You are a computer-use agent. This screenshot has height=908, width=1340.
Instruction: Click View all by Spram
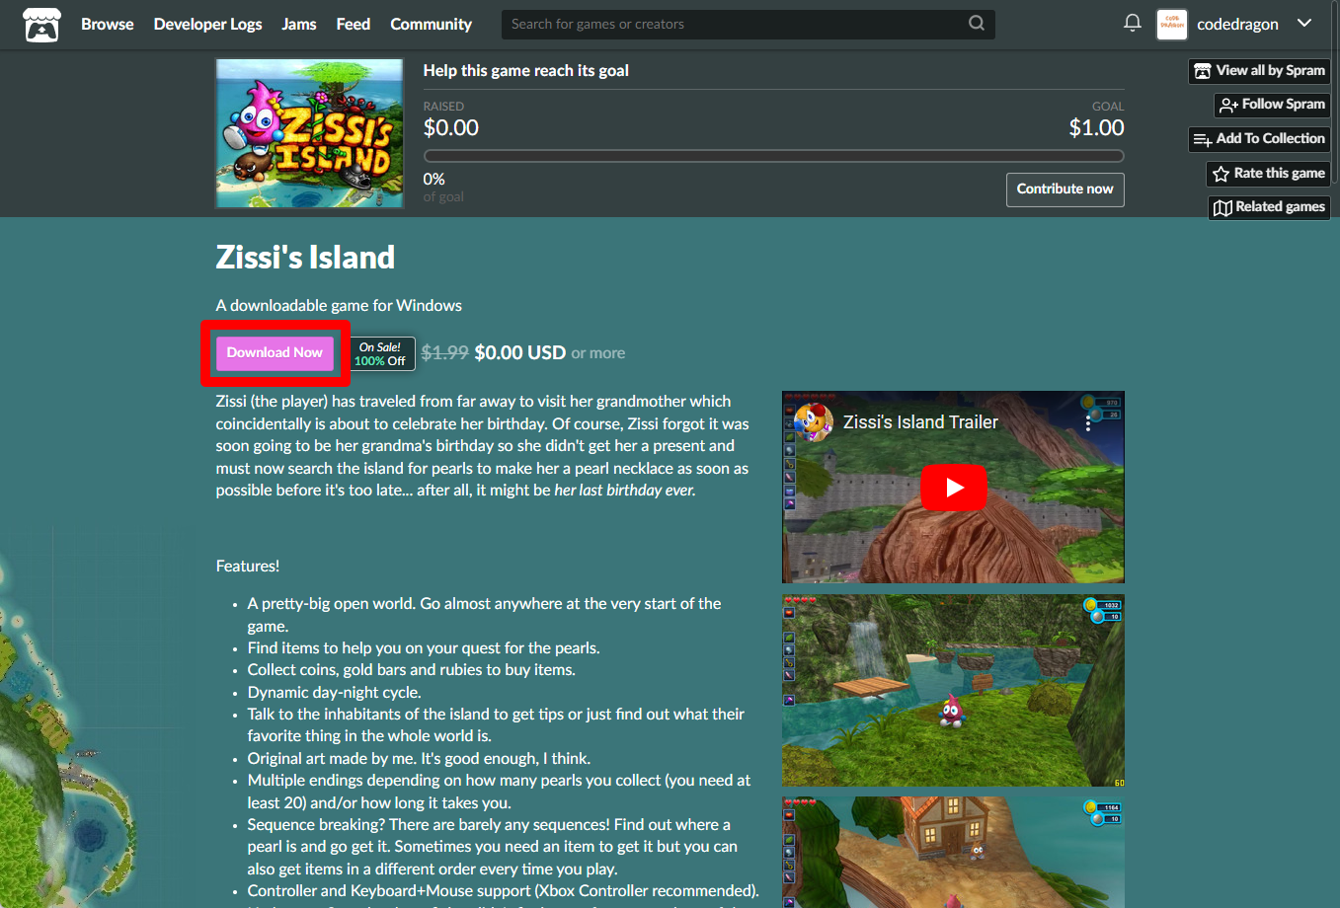[1259, 71]
